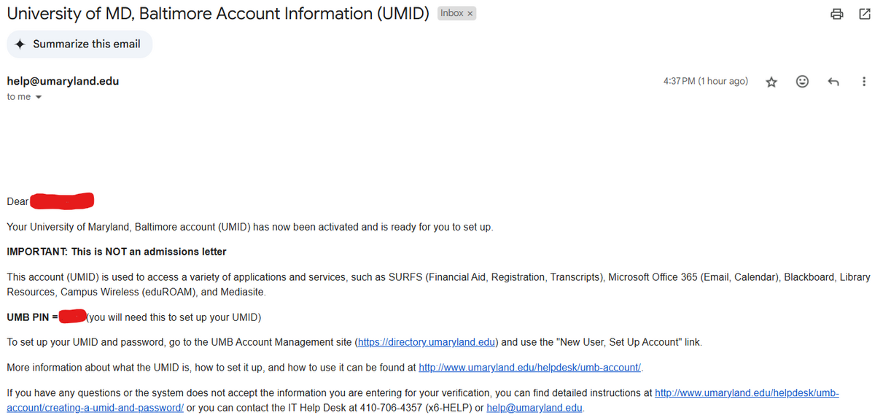The height and width of the screenshot is (418, 875).
Task: Remove the Inbox label with x
Action: coord(470,14)
